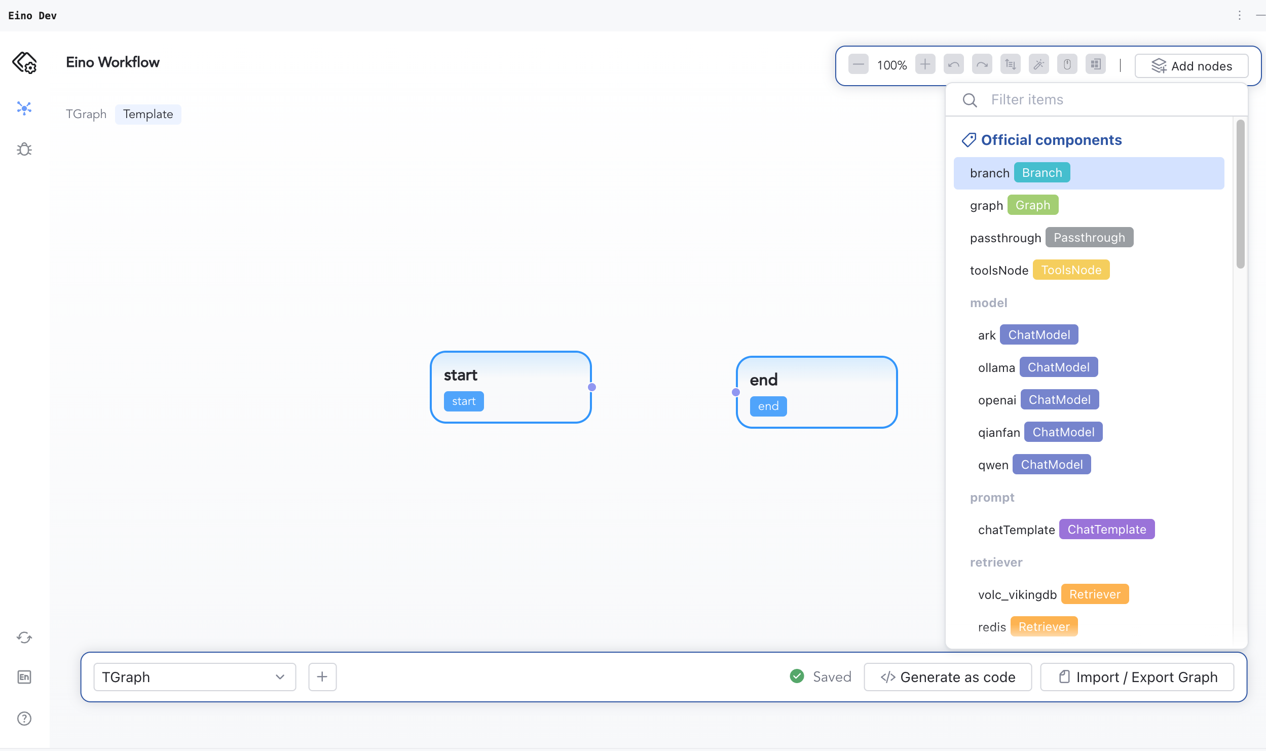
Task: Click the refresh sync icon in sidebar
Action: [x=24, y=637]
